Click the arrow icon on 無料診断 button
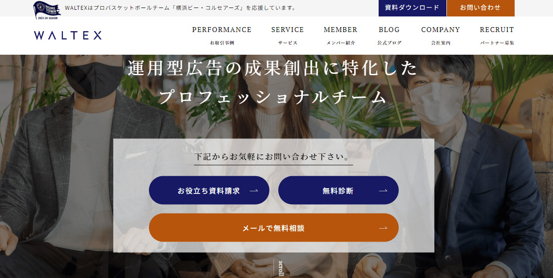Image resolution: width=553 pixels, height=278 pixels. coord(383,191)
